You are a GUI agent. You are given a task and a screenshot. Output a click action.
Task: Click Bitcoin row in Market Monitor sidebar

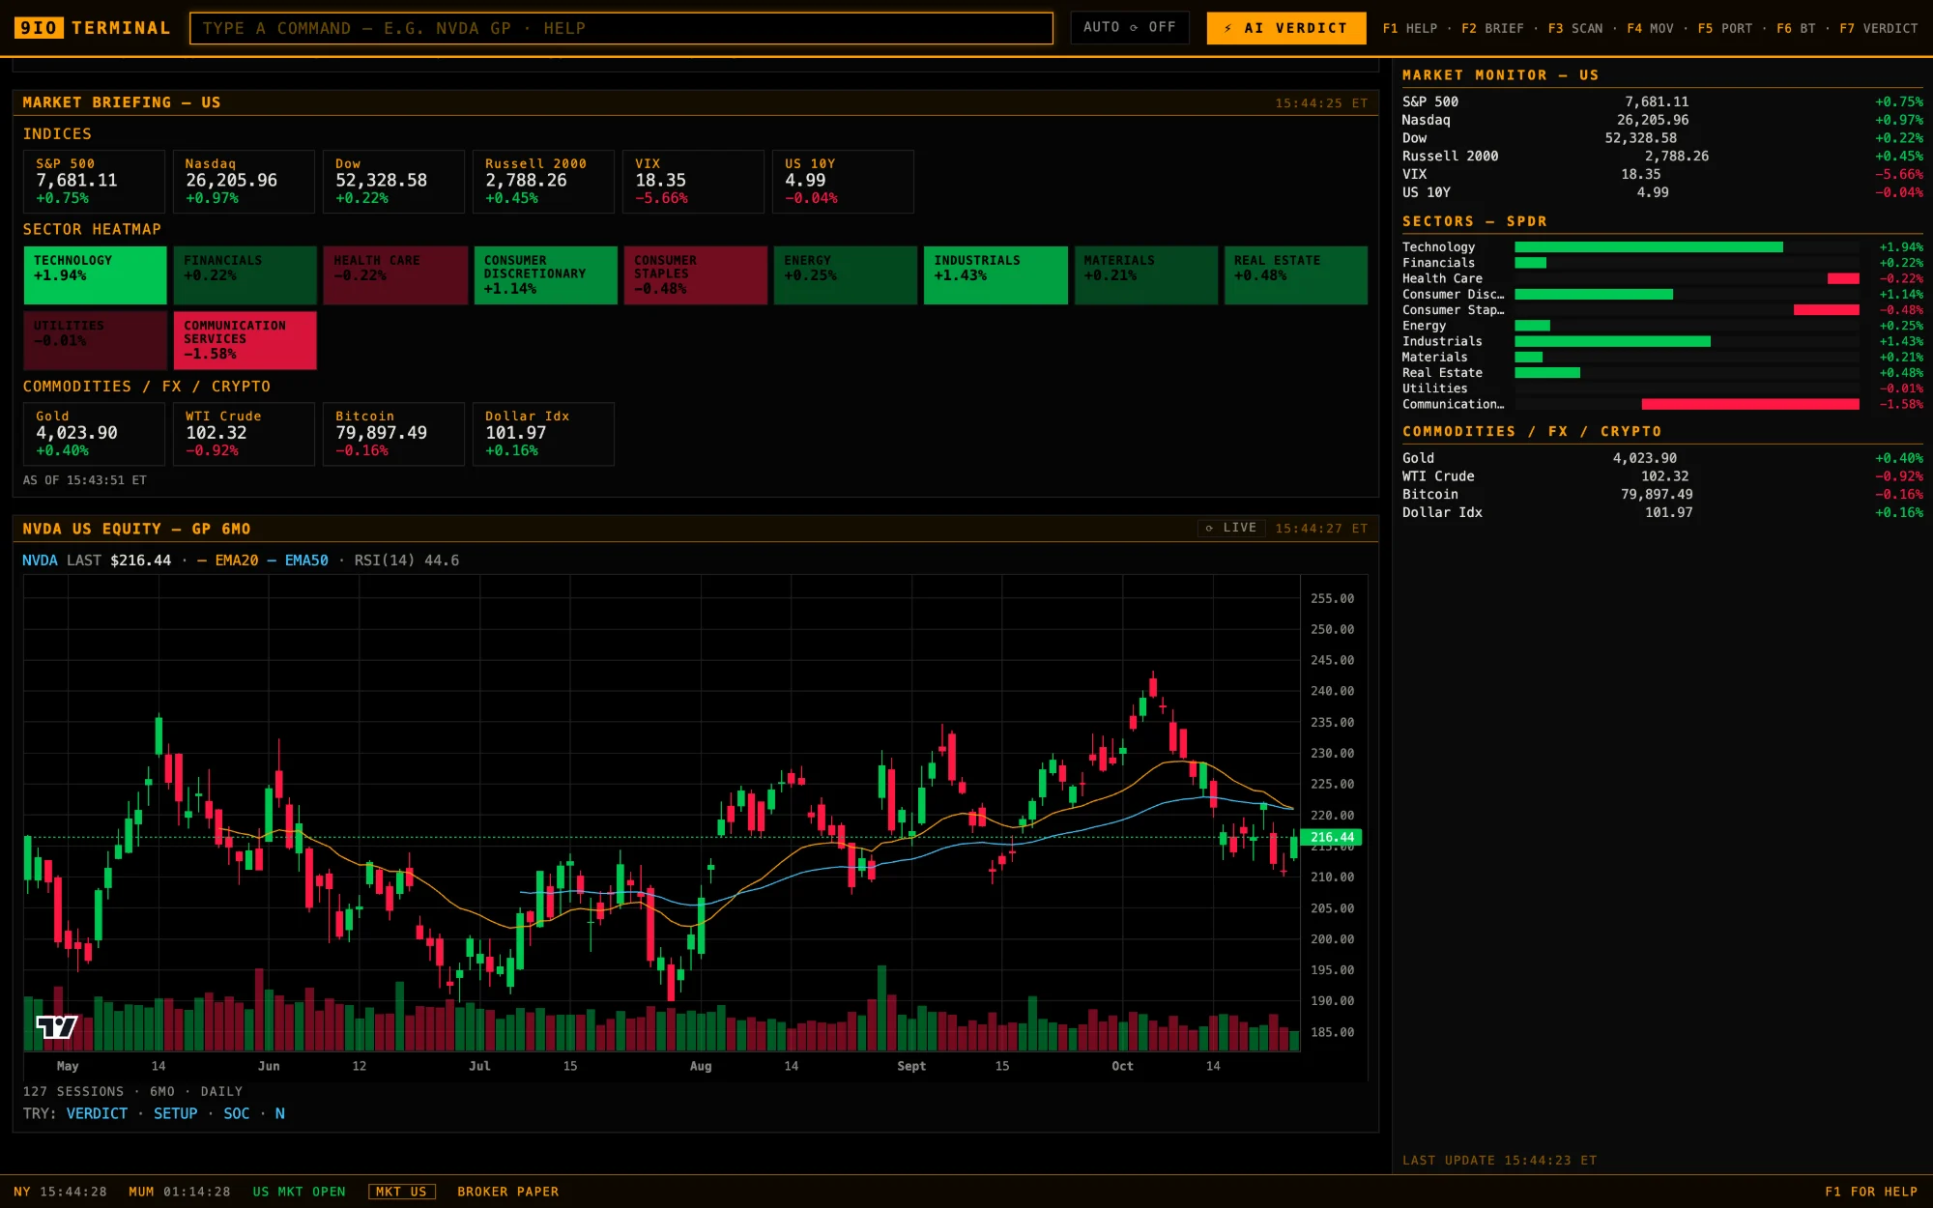click(x=1662, y=494)
